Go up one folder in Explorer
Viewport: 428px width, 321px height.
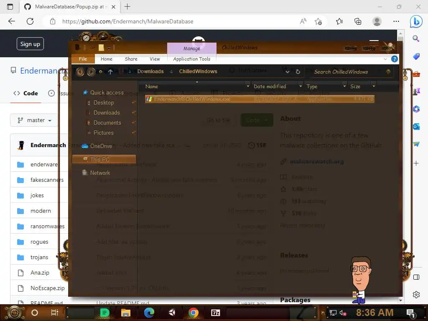click(110, 72)
